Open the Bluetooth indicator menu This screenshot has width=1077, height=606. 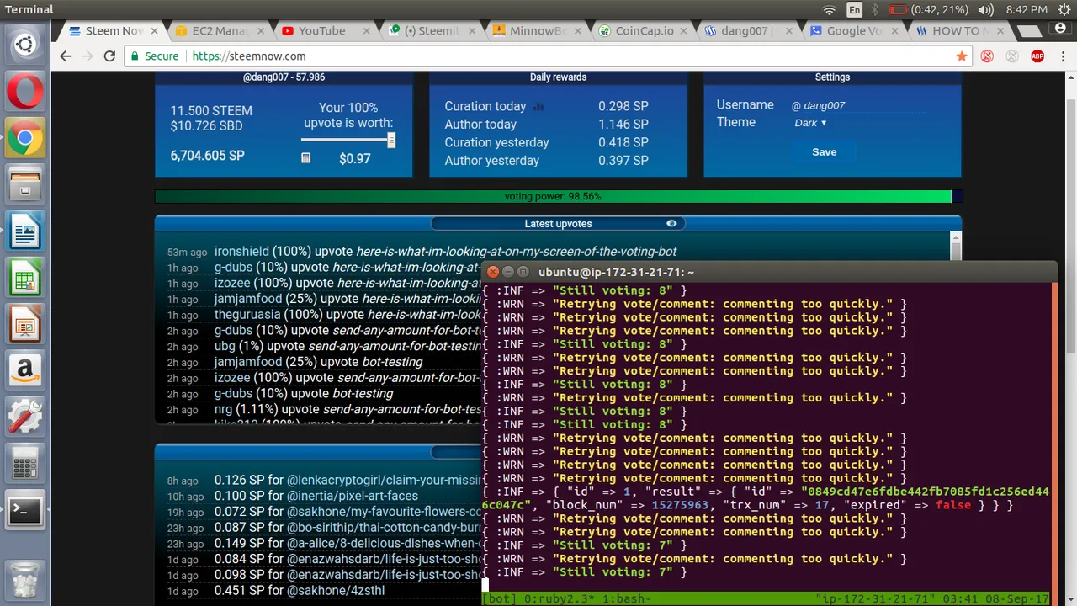(x=875, y=10)
